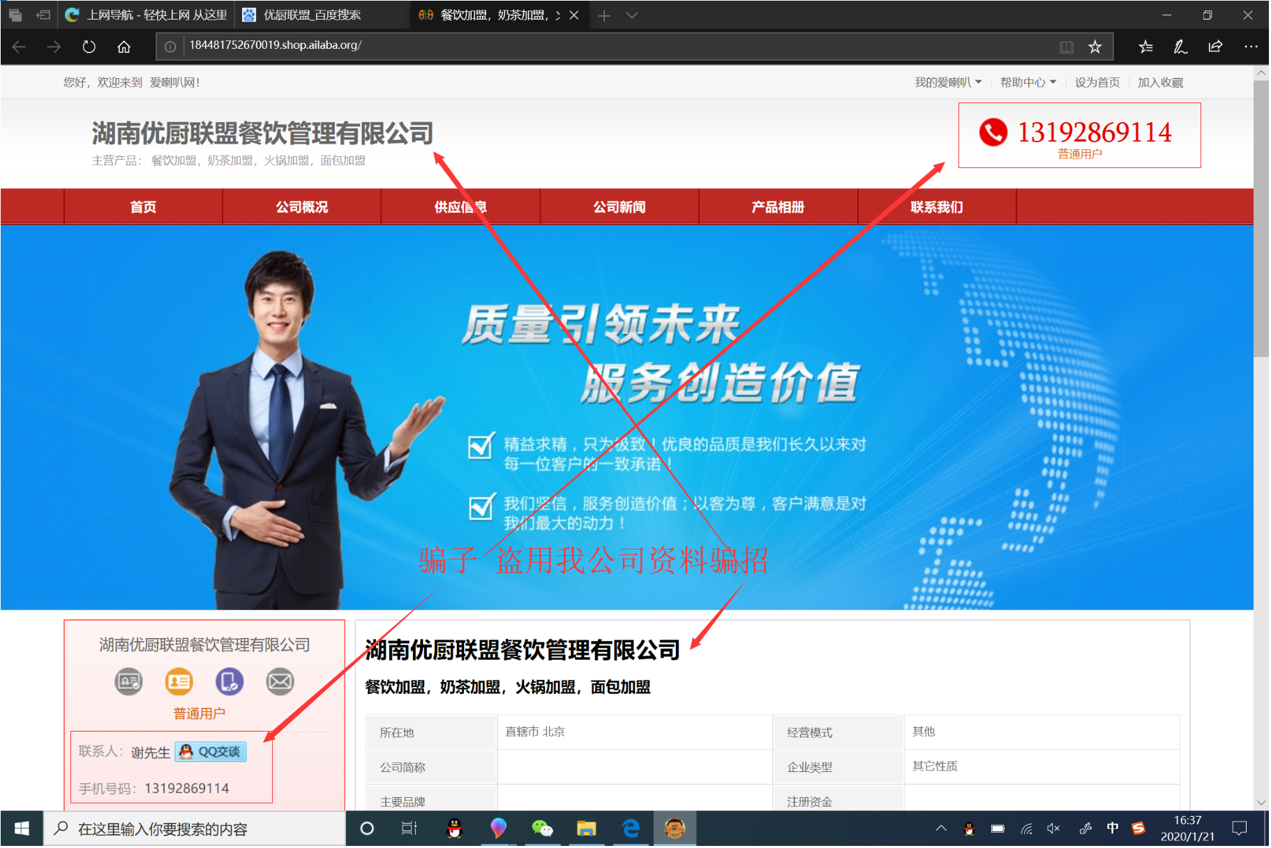The width and height of the screenshot is (1271, 848).
Task: Click the orange business card icon
Action: [179, 681]
